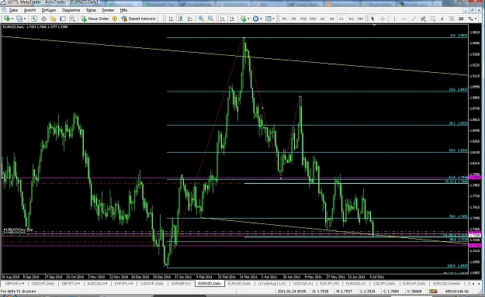
Task: Select the cursor arrow tool
Action: pyautogui.click(x=372, y=19)
